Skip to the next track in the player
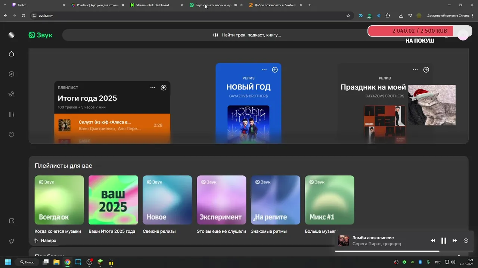Screen dimensions: 478x268 [x=455, y=240]
